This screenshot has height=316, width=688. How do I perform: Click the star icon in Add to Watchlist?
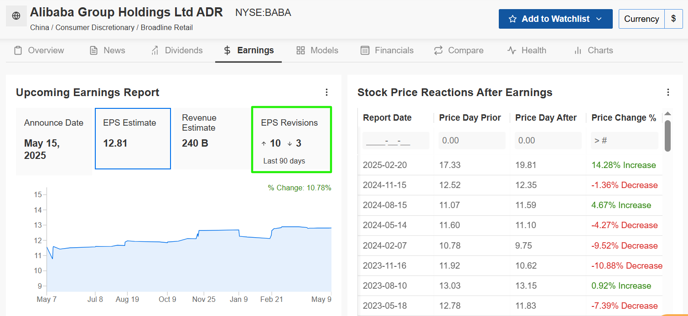[x=512, y=19]
